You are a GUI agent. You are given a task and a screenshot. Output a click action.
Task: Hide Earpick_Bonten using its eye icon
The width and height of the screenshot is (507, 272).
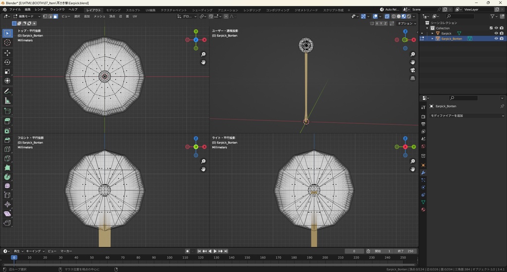(496, 39)
